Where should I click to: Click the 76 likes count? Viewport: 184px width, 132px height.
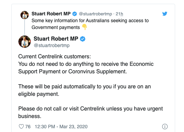(x=28, y=127)
